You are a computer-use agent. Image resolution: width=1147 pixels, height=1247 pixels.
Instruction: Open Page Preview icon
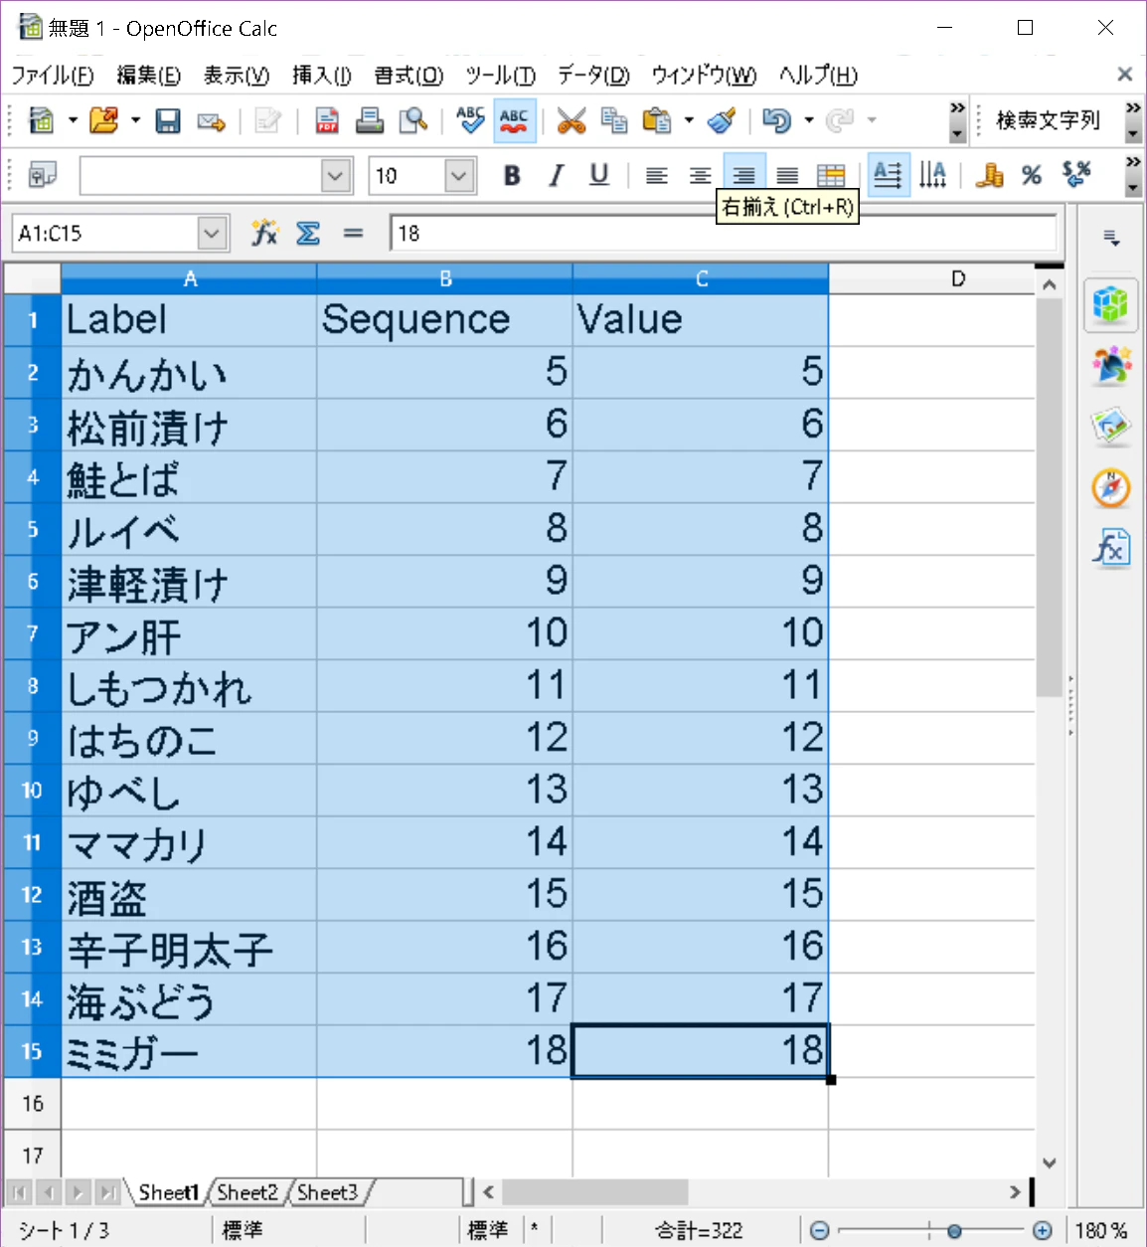coord(412,121)
